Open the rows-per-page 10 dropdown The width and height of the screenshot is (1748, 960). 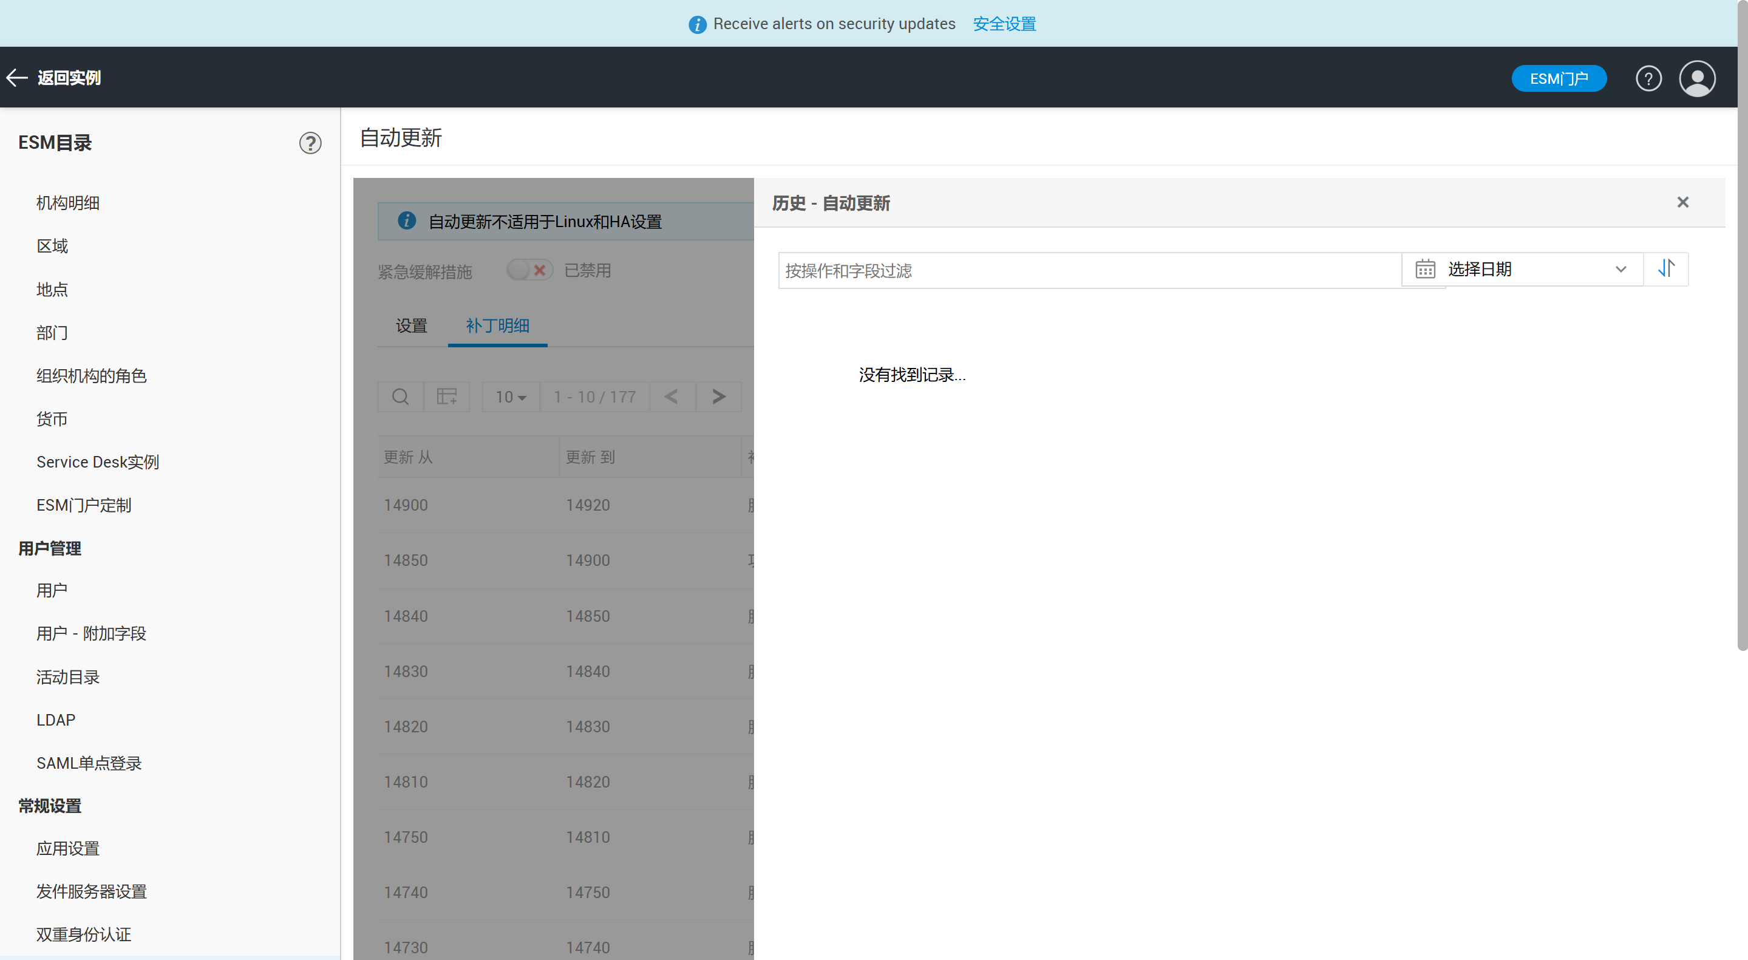click(x=510, y=397)
